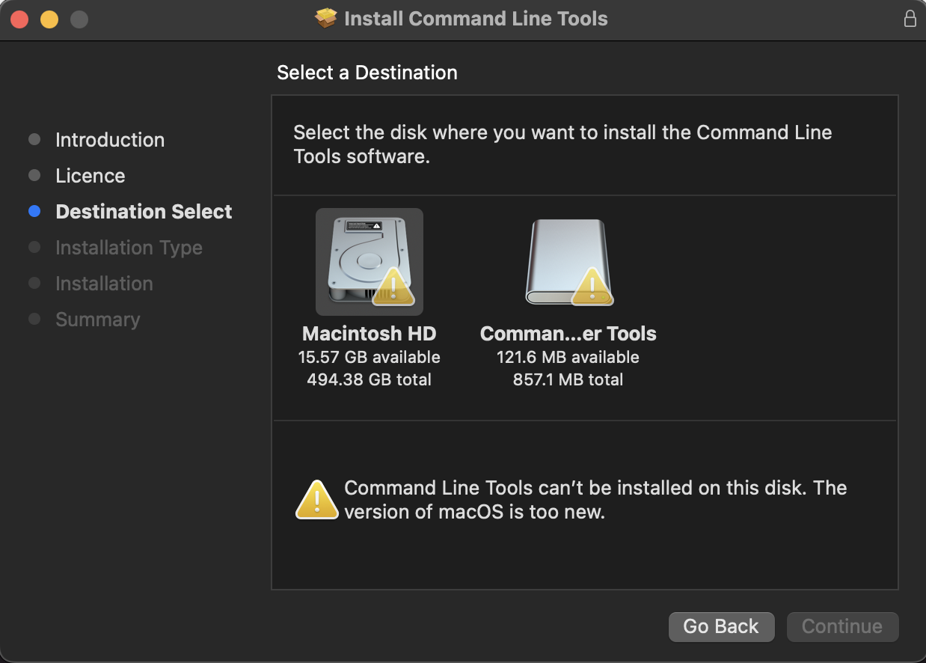Screen dimensions: 926x663
Task: Select the Comman...er Tools disk icon
Action: coord(568,262)
